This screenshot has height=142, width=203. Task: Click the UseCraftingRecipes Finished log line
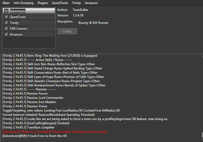coord(36,123)
